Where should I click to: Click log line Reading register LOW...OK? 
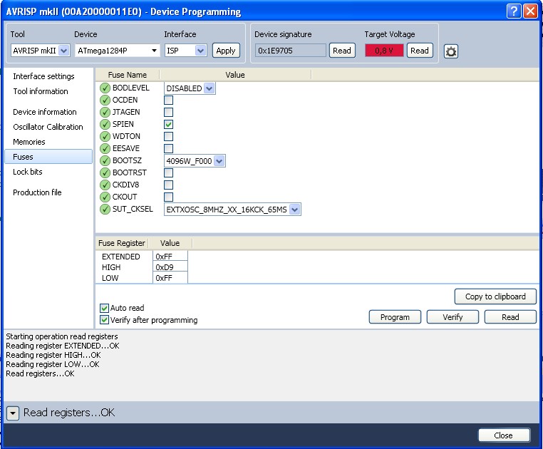point(52,364)
